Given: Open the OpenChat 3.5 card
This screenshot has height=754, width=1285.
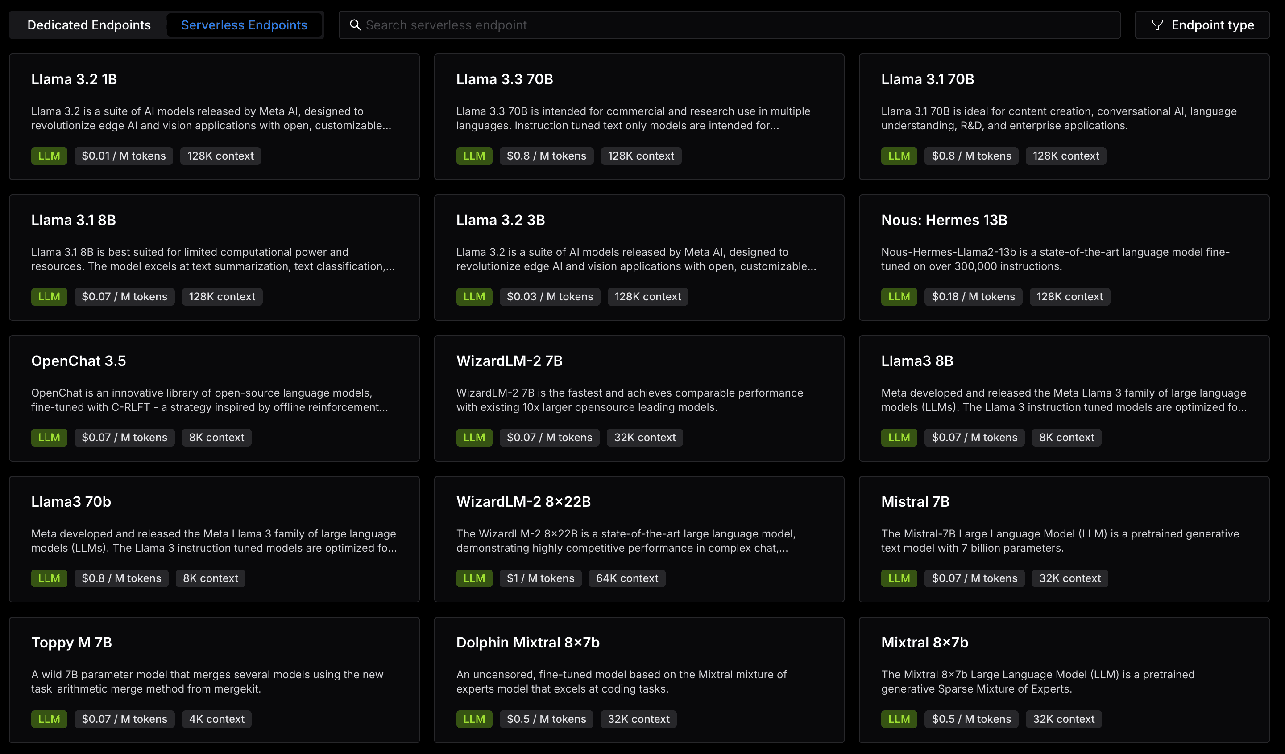Looking at the screenshot, I should 214,398.
